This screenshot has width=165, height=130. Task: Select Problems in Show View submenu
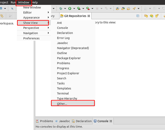[73, 63]
